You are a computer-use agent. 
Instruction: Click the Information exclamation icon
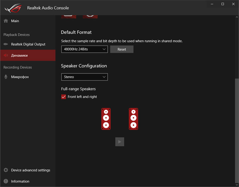6,181
